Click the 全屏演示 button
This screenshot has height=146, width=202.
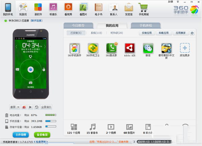coord(46,107)
